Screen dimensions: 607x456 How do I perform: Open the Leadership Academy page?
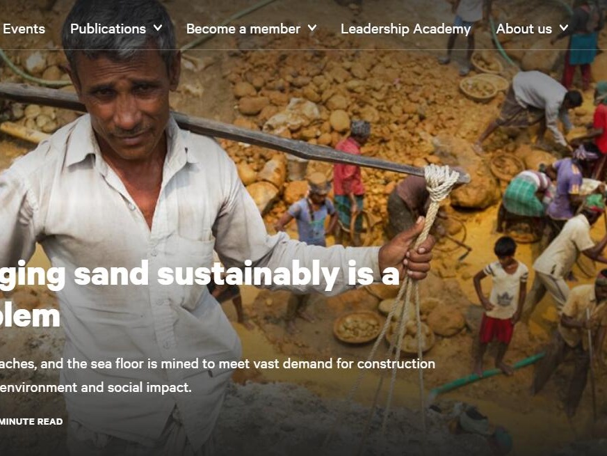point(405,29)
